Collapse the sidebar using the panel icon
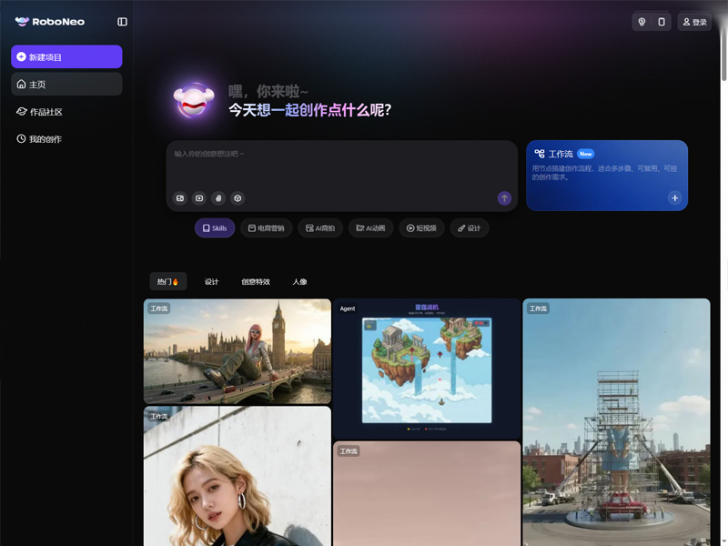 (123, 22)
